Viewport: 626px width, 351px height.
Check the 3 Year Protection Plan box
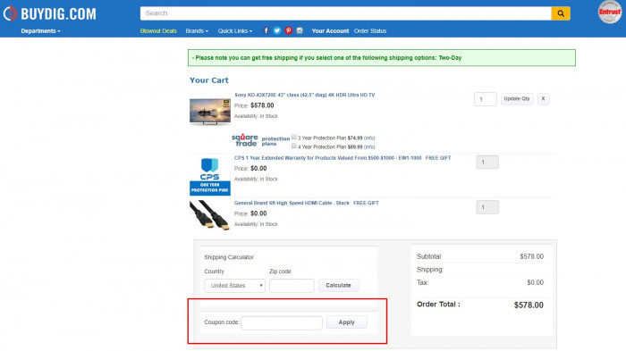[294, 137]
